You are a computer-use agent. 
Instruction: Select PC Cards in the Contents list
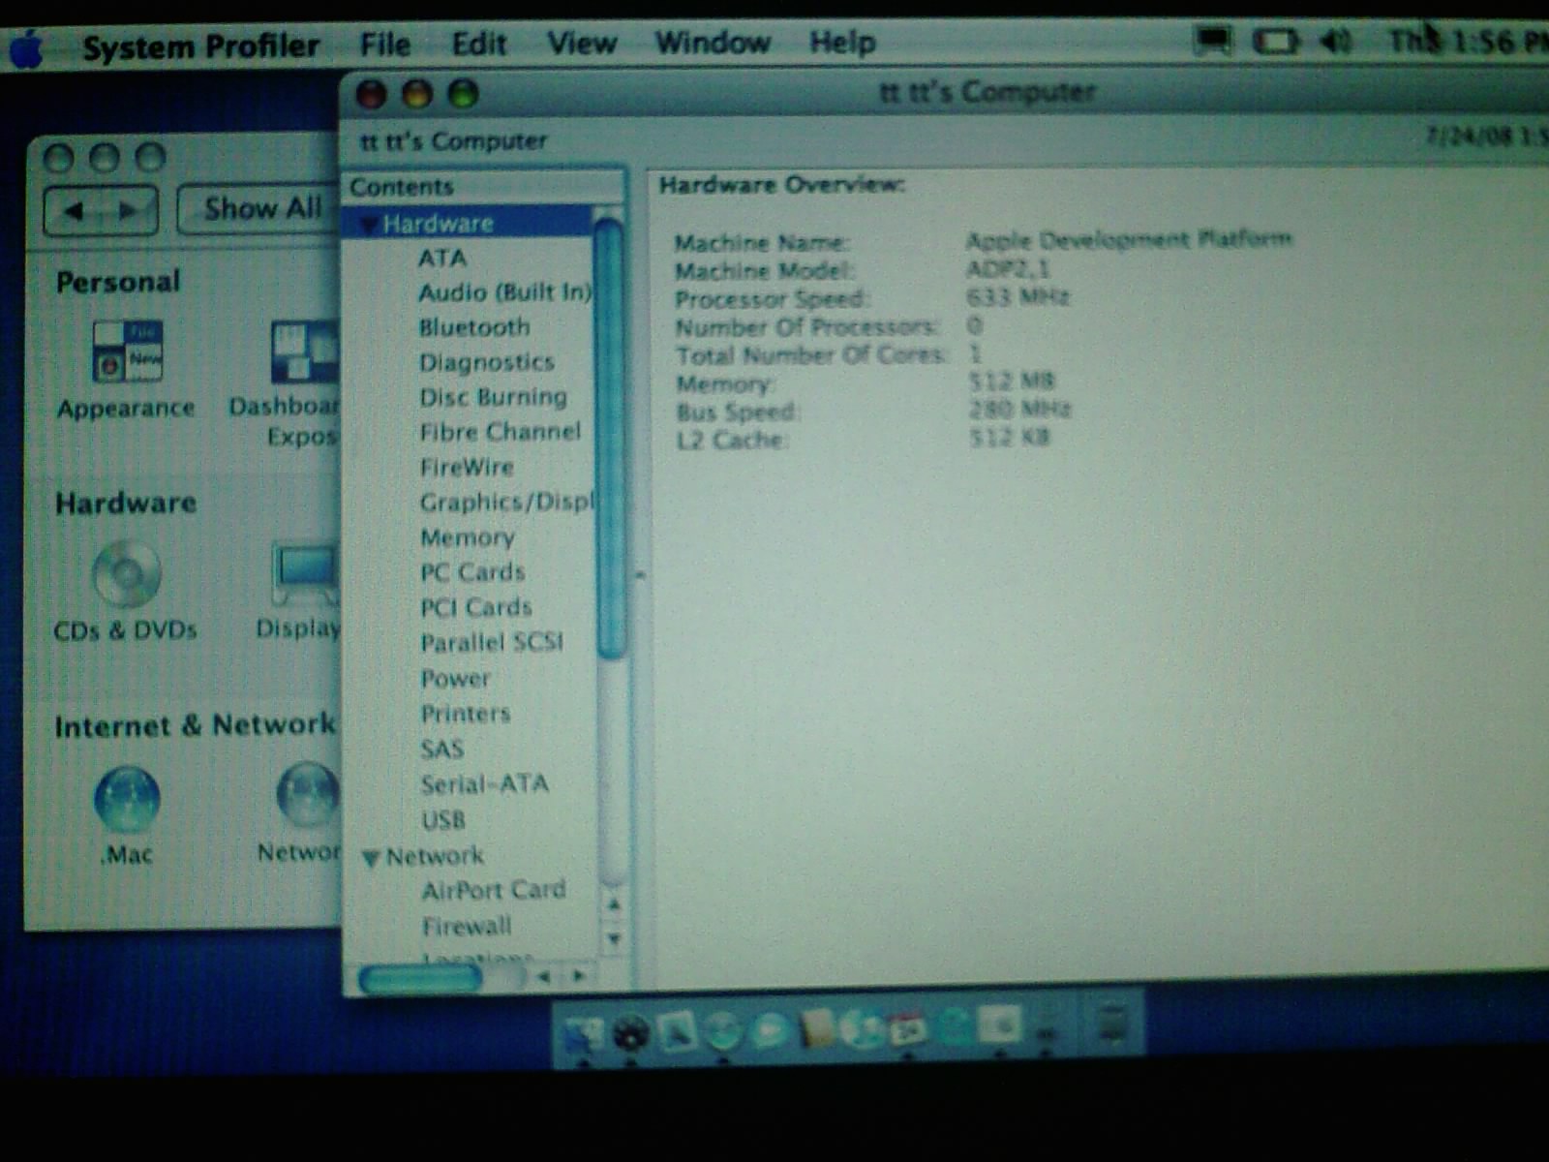click(472, 572)
